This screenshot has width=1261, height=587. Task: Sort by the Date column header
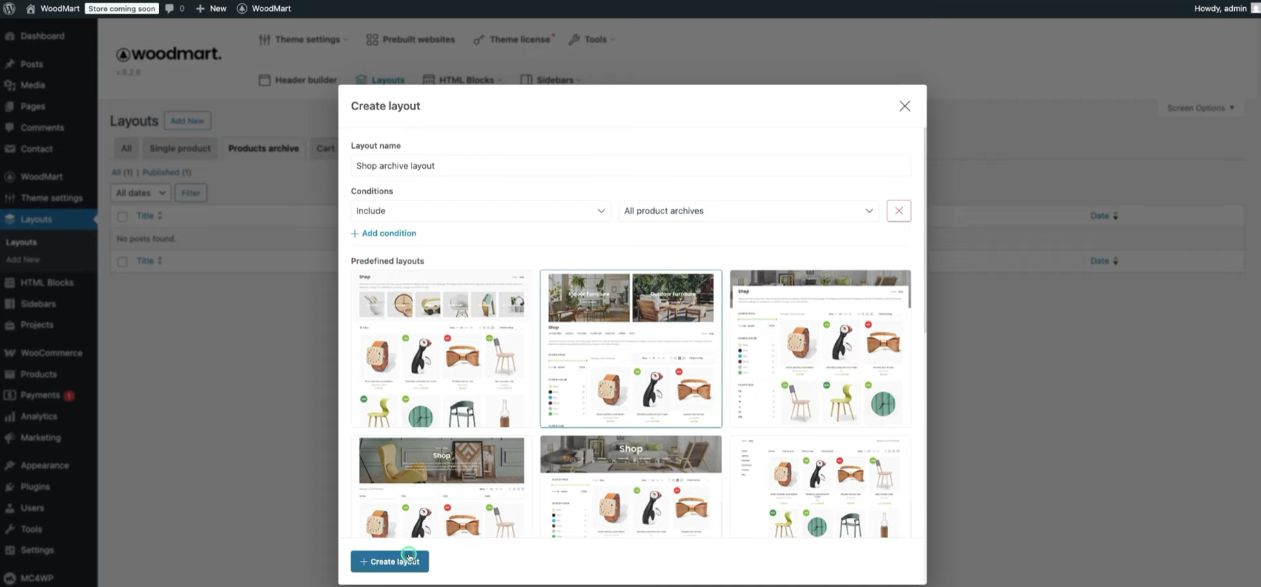pos(1104,216)
